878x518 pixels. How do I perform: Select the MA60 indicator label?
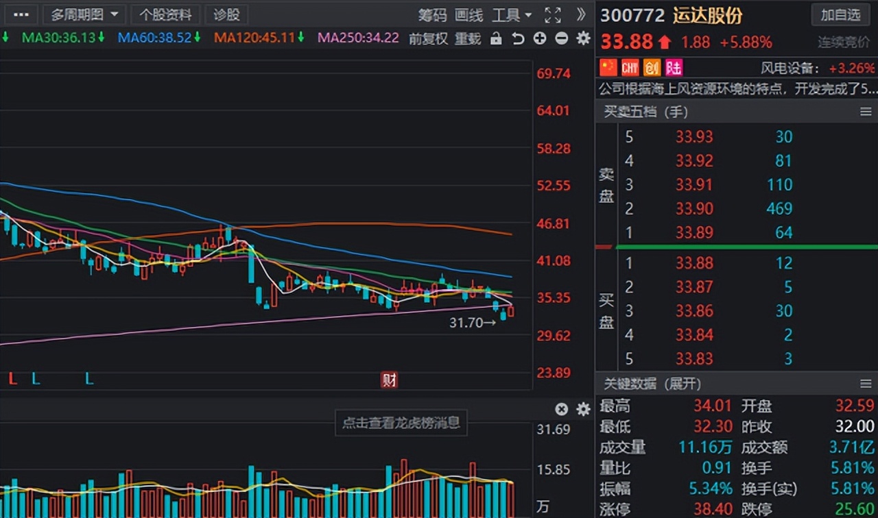[x=159, y=38]
